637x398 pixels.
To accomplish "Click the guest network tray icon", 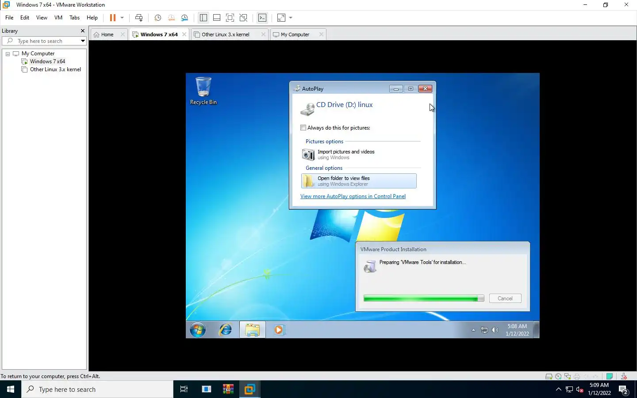I will (484, 330).
